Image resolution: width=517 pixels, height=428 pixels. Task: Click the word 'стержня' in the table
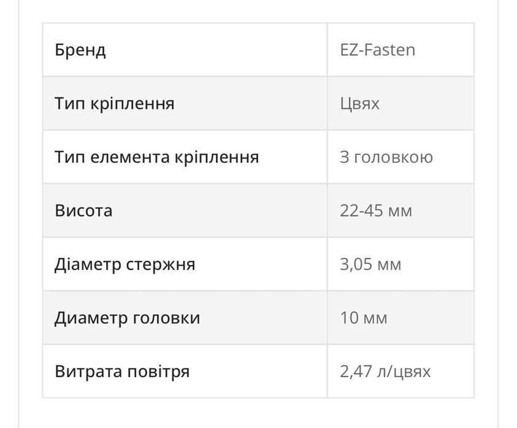(161, 265)
